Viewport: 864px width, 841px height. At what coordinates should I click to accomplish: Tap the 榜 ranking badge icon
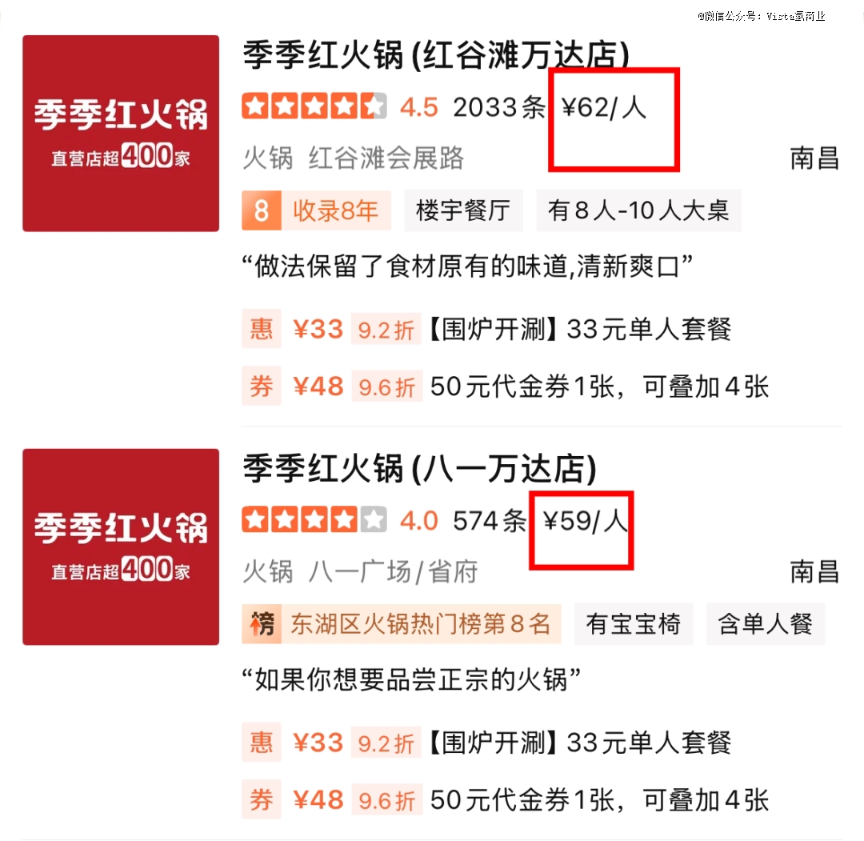pyautogui.click(x=261, y=624)
